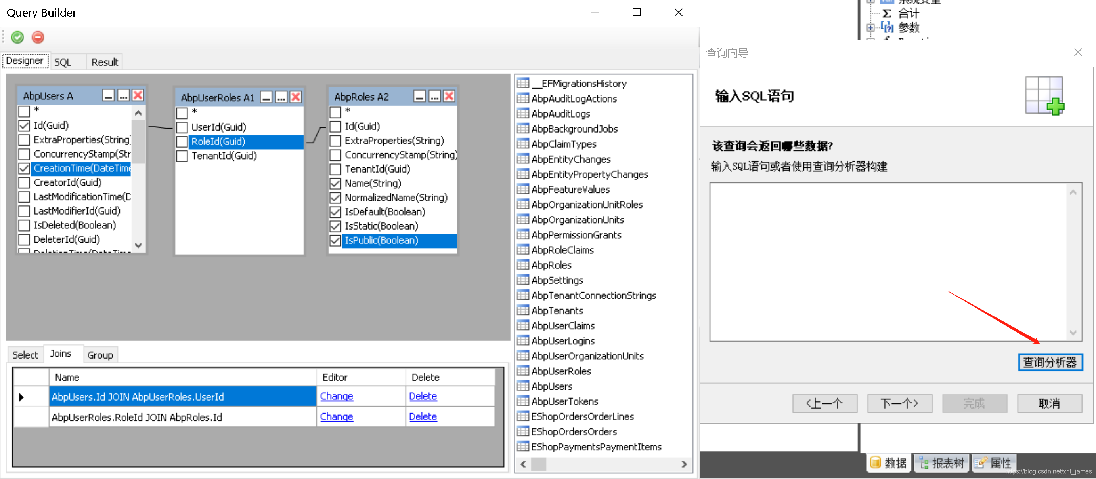Check the IsDeleted(Boolean) field checkbox
The height and width of the screenshot is (479, 1096).
click(24, 225)
